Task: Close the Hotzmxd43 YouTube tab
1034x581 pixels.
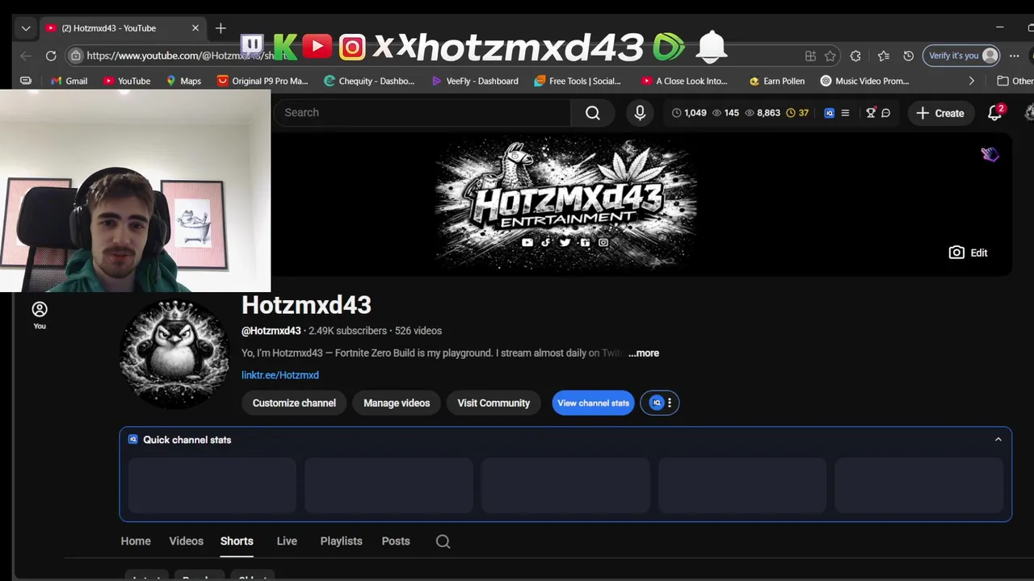Action: point(195,28)
